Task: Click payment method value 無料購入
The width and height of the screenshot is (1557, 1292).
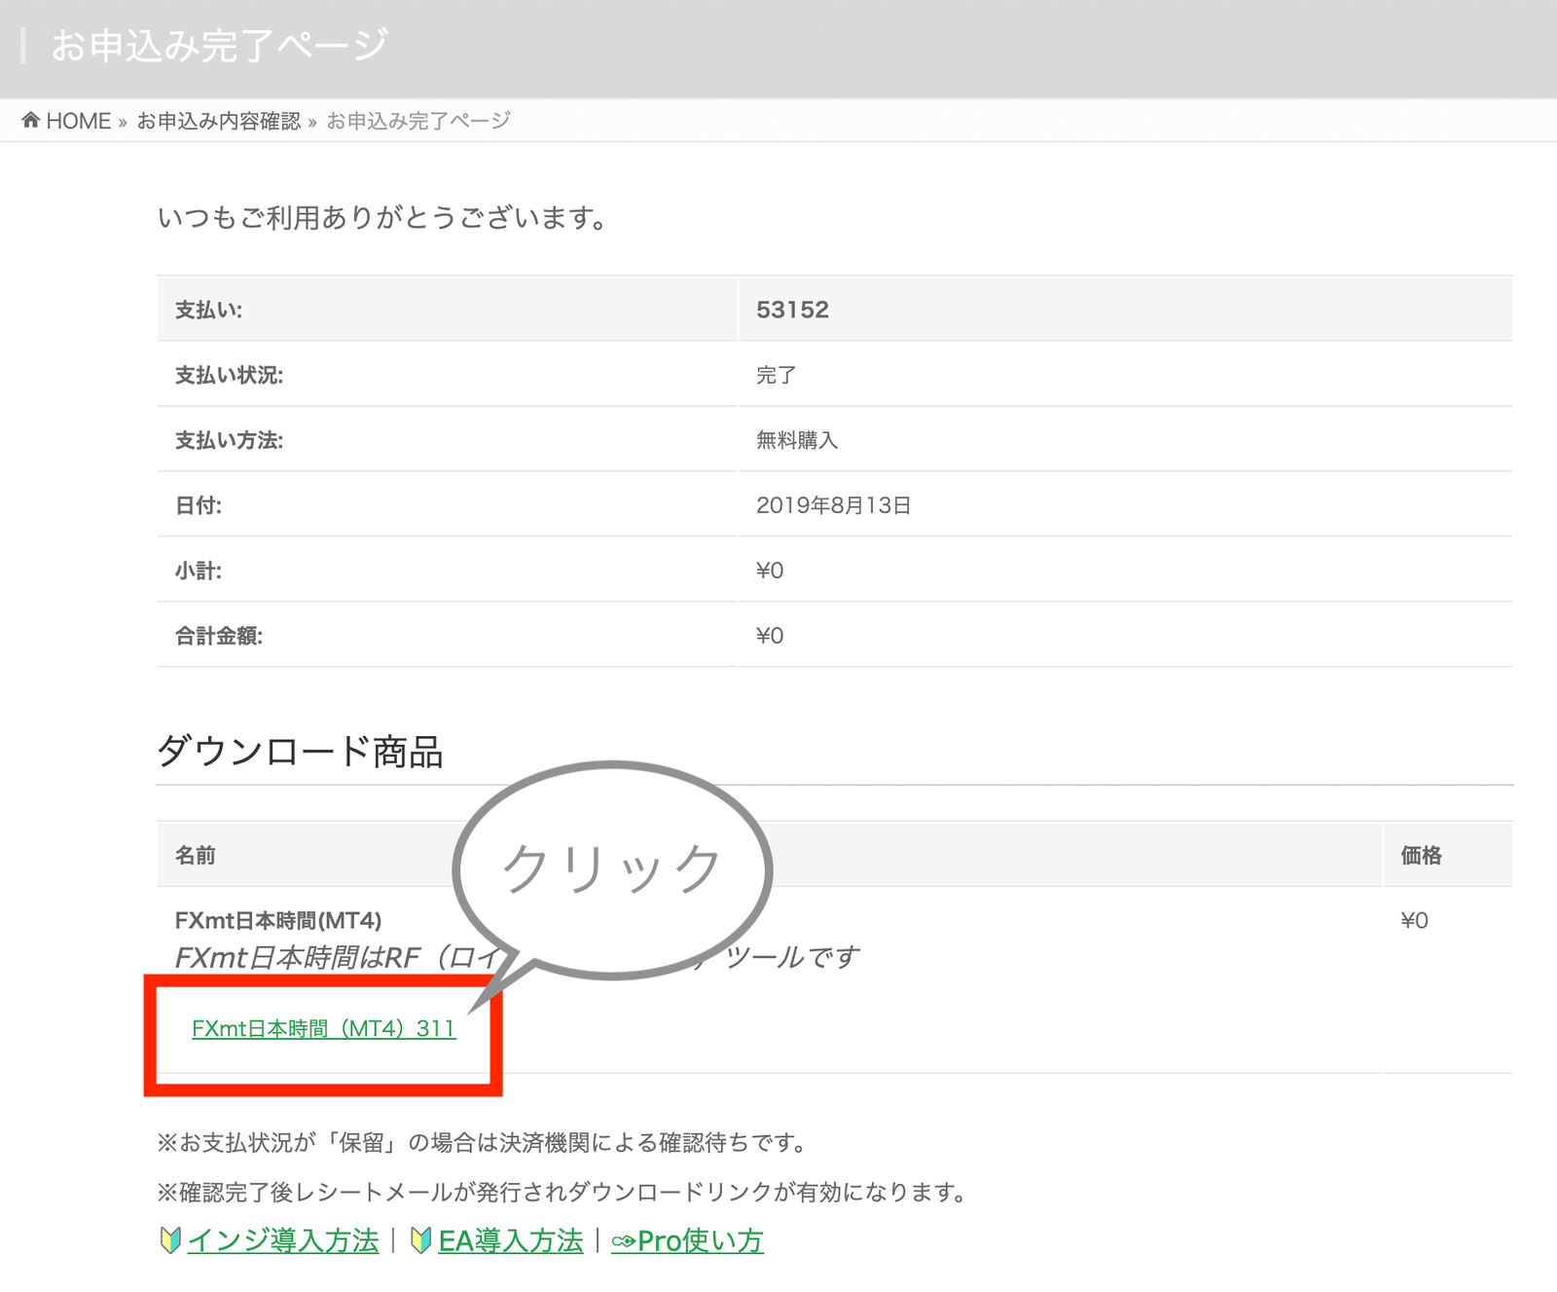Action: tap(797, 440)
